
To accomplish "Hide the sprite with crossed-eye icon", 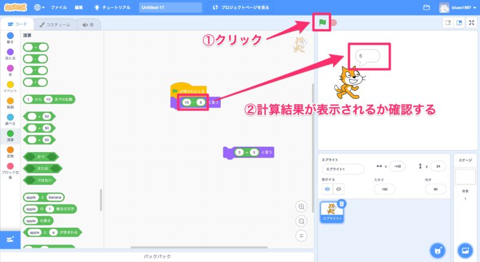I will click(x=338, y=188).
